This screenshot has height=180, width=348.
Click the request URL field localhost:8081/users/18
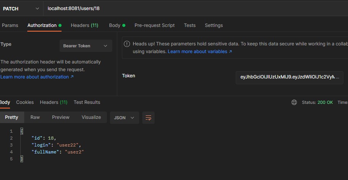pos(195,9)
